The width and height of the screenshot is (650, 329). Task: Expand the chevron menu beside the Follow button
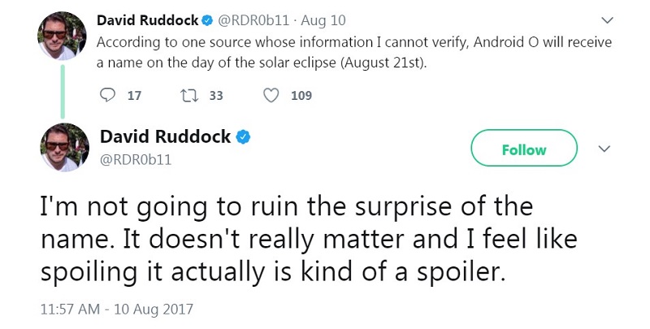[604, 149]
